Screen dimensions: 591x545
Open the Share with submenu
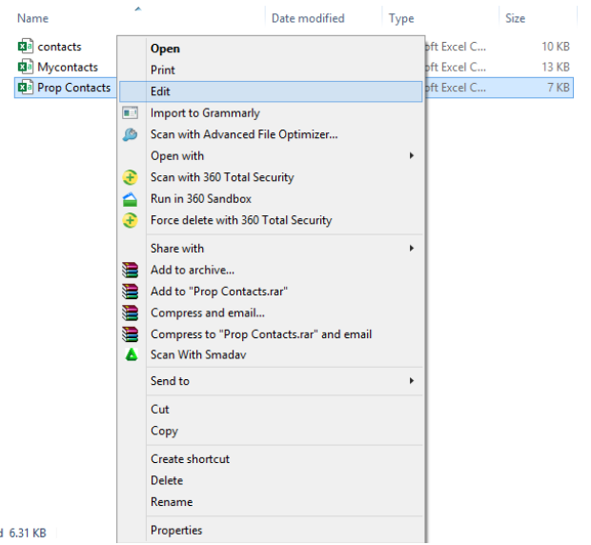coord(271,249)
